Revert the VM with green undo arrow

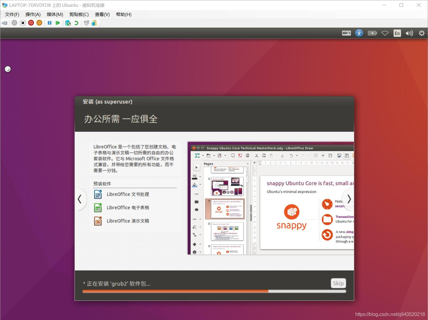tap(76, 23)
